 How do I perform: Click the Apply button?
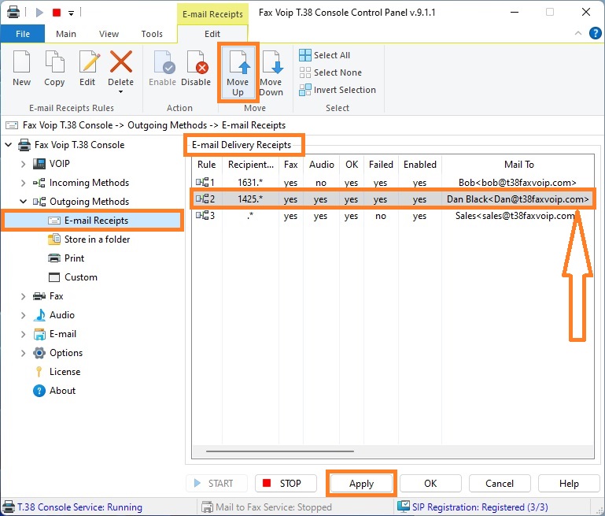[362, 484]
